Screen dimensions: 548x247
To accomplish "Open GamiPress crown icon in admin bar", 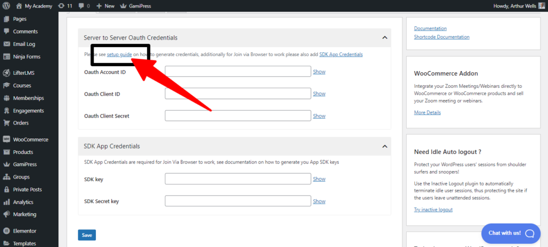I will coord(123,6).
